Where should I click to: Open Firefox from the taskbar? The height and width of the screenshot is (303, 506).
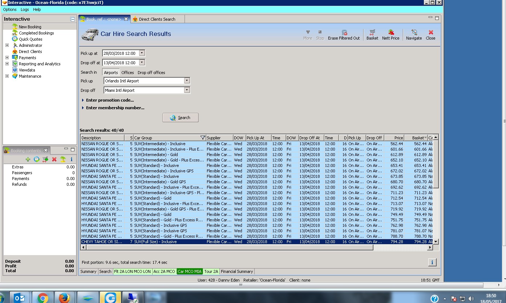pyautogui.click(x=64, y=298)
